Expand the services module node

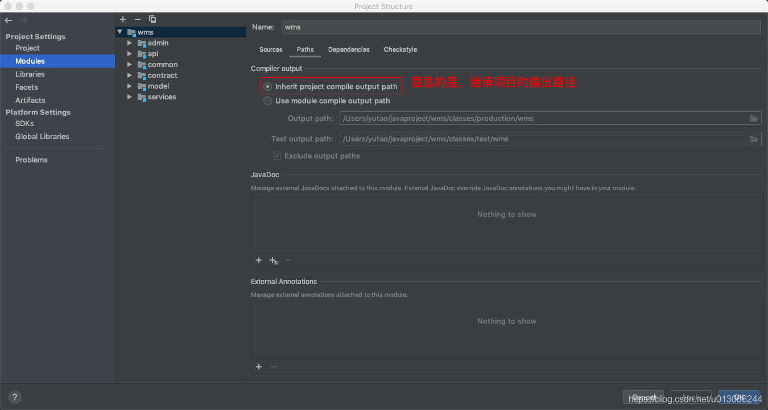(129, 97)
